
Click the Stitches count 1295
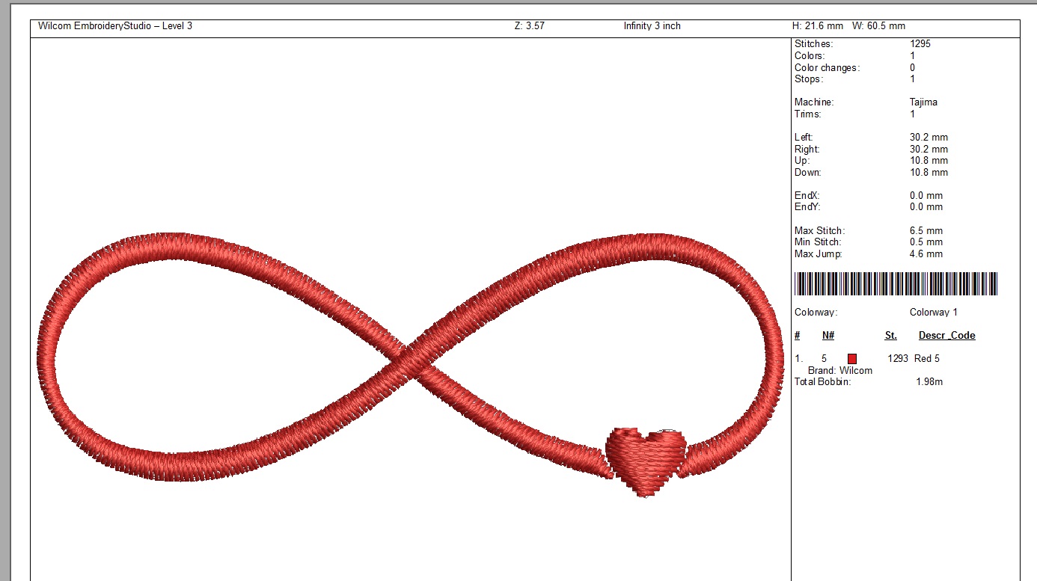click(920, 44)
